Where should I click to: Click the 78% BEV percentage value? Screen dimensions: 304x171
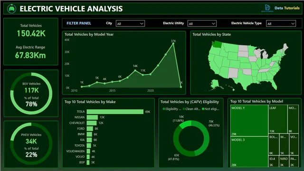coord(31,104)
